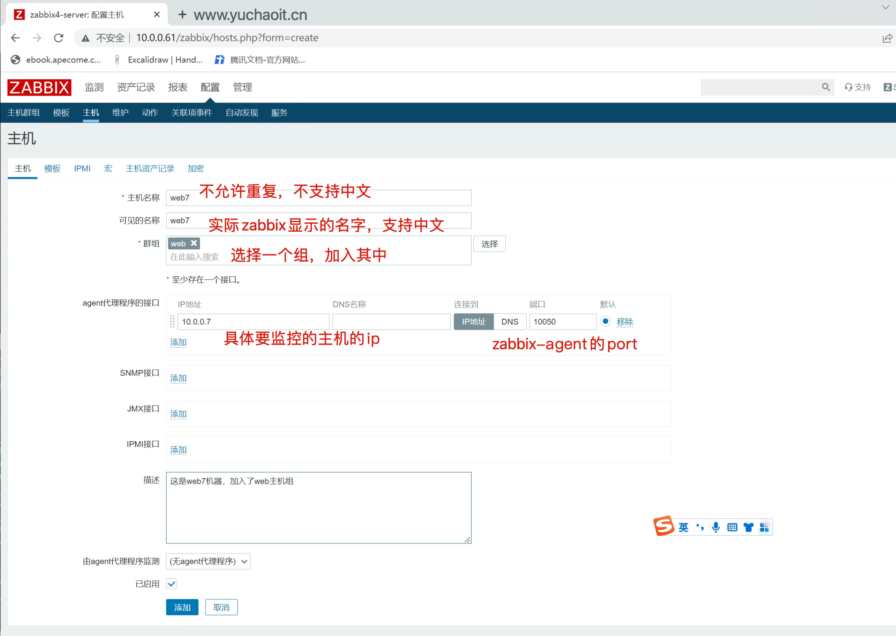Click the share page icon

[x=887, y=38]
